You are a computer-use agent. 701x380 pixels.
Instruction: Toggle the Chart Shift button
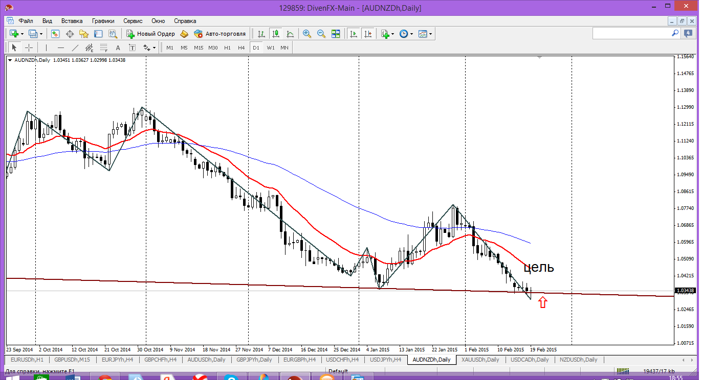pos(368,34)
